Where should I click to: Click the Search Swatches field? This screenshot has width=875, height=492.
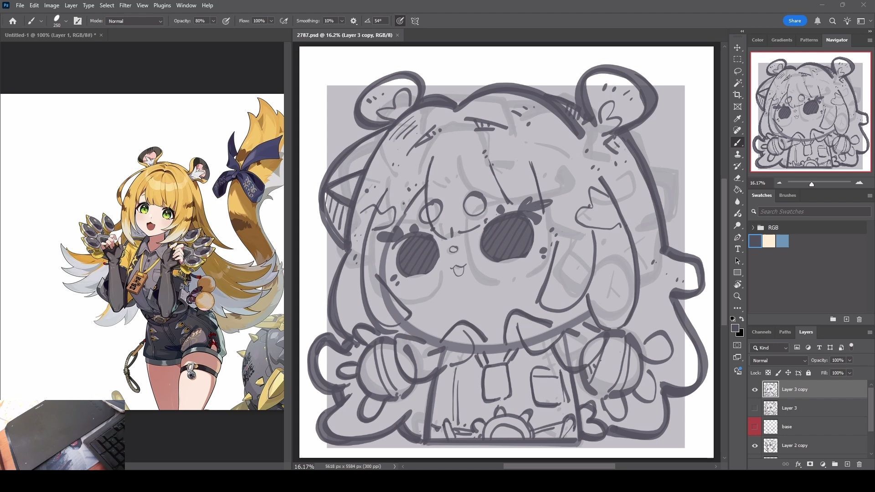[x=814, y=212]
